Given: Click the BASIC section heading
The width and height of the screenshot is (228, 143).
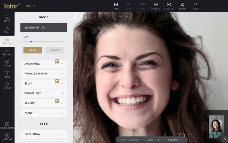Looking at the screenshot, I should pyautogui.click(x=44, y=17).
